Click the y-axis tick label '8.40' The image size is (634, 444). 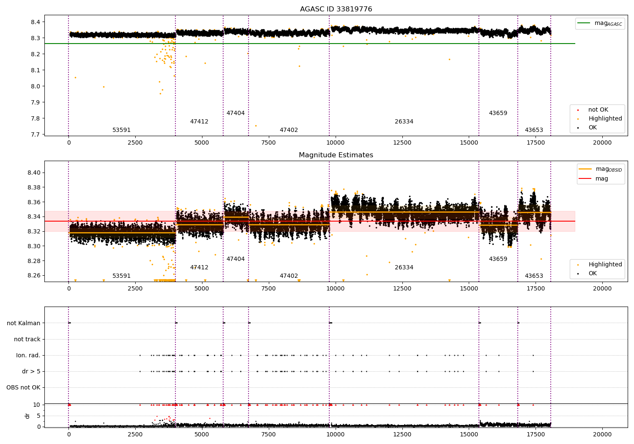(x=34, y=173)
